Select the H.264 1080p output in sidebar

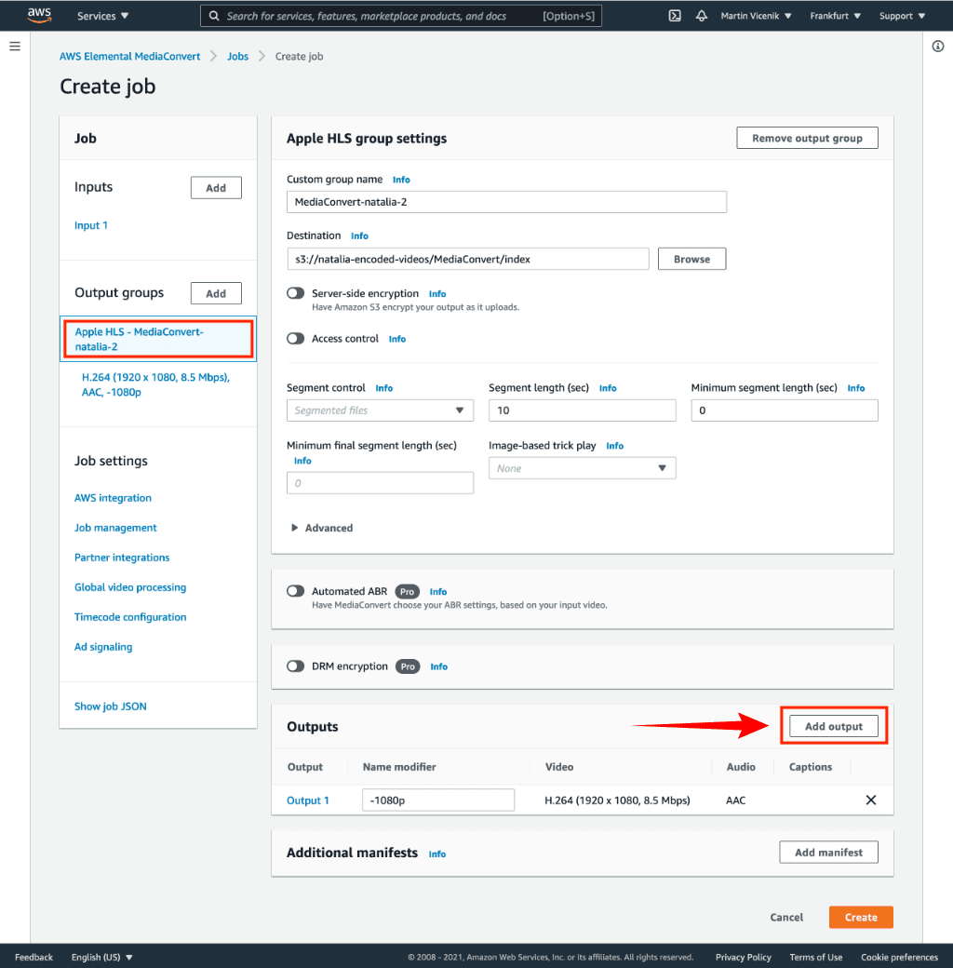click(x=155, y=384)
